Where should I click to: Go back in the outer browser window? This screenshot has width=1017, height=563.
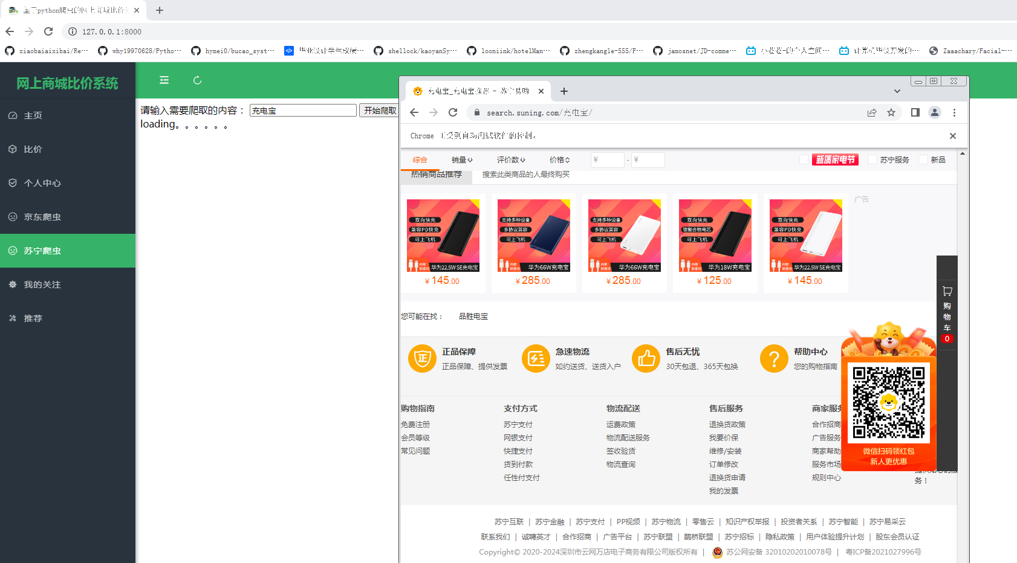tap(10, 31)
